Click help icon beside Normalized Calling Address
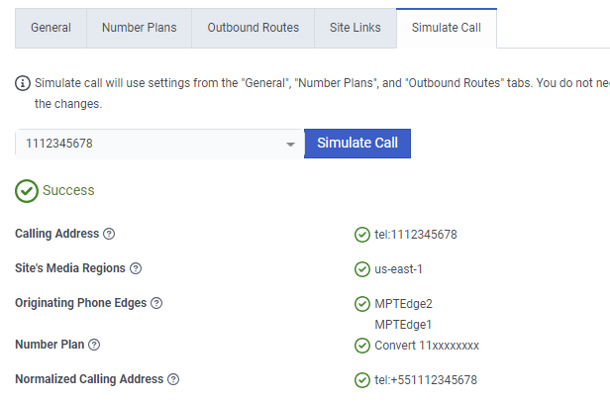Viewport: 610px width, 404px height. point(173,379)
